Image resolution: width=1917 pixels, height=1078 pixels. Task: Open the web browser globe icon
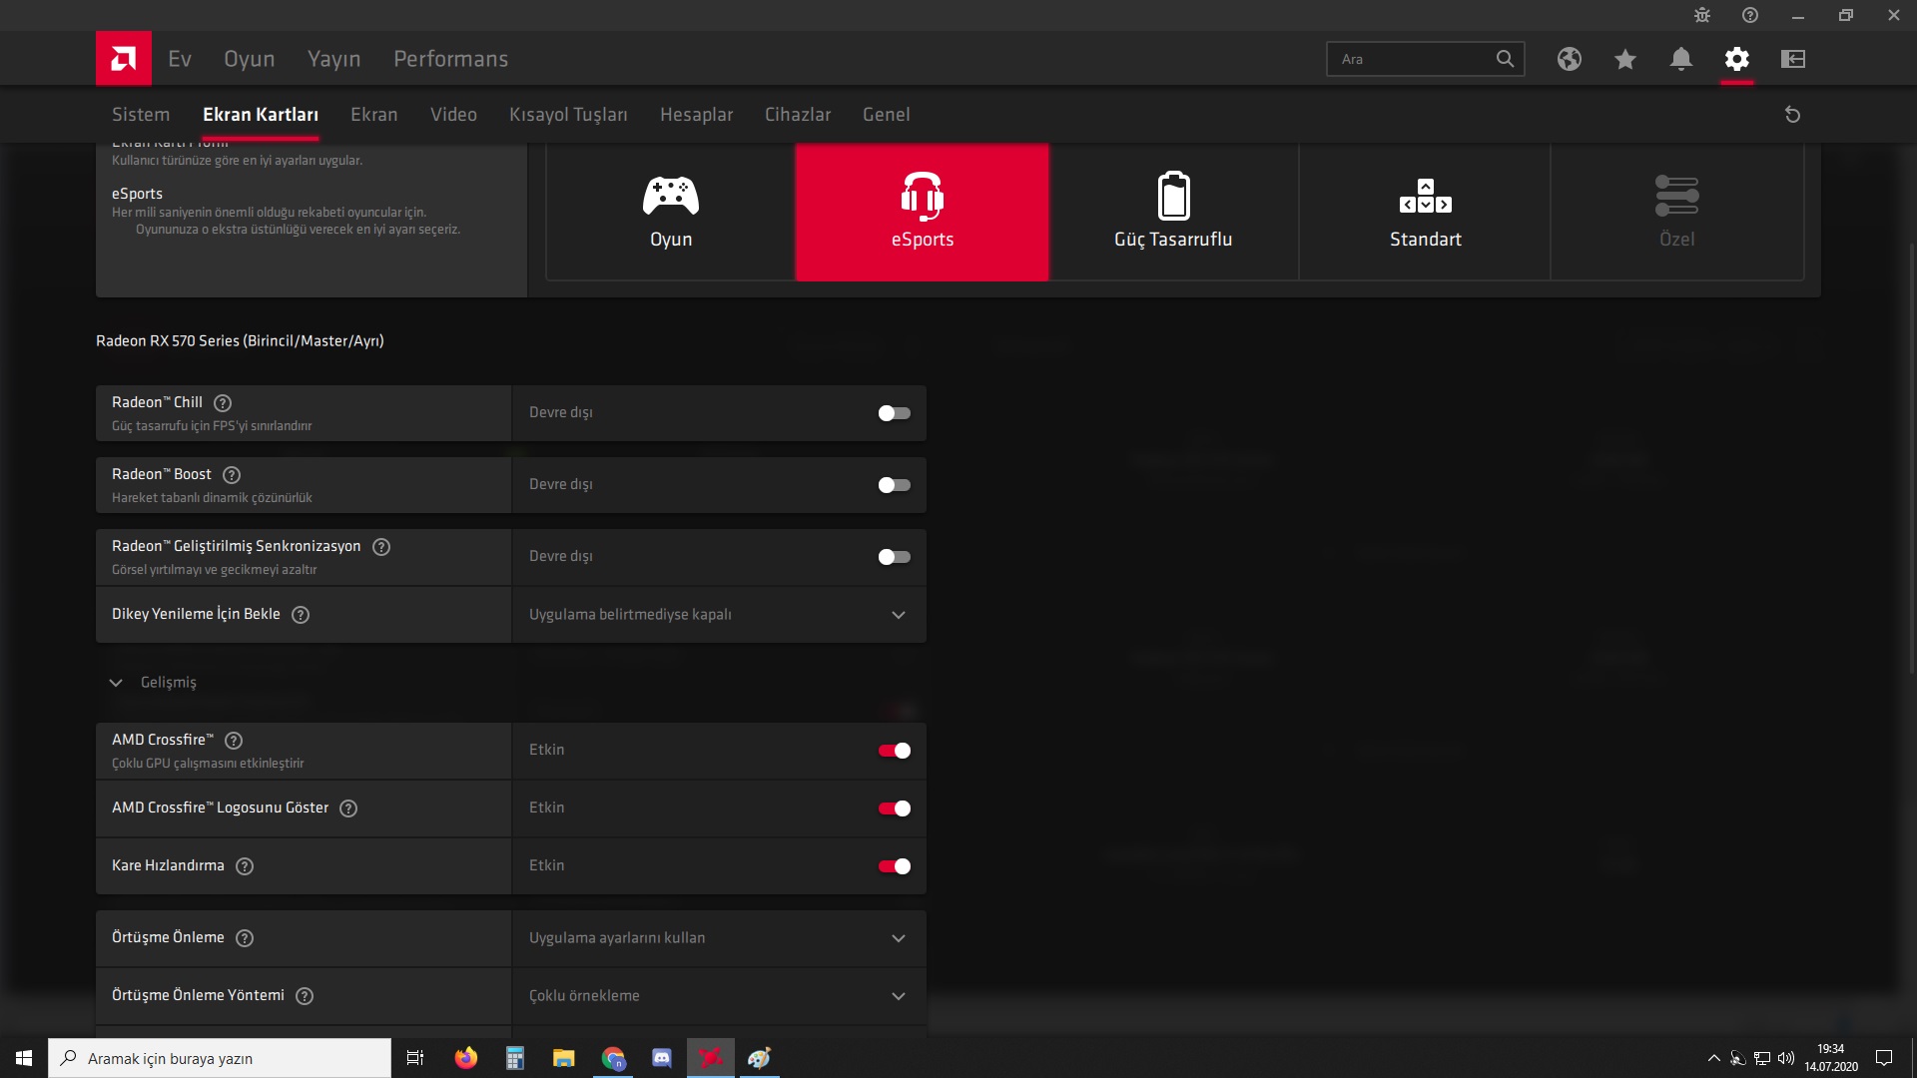pos(1569,59)
